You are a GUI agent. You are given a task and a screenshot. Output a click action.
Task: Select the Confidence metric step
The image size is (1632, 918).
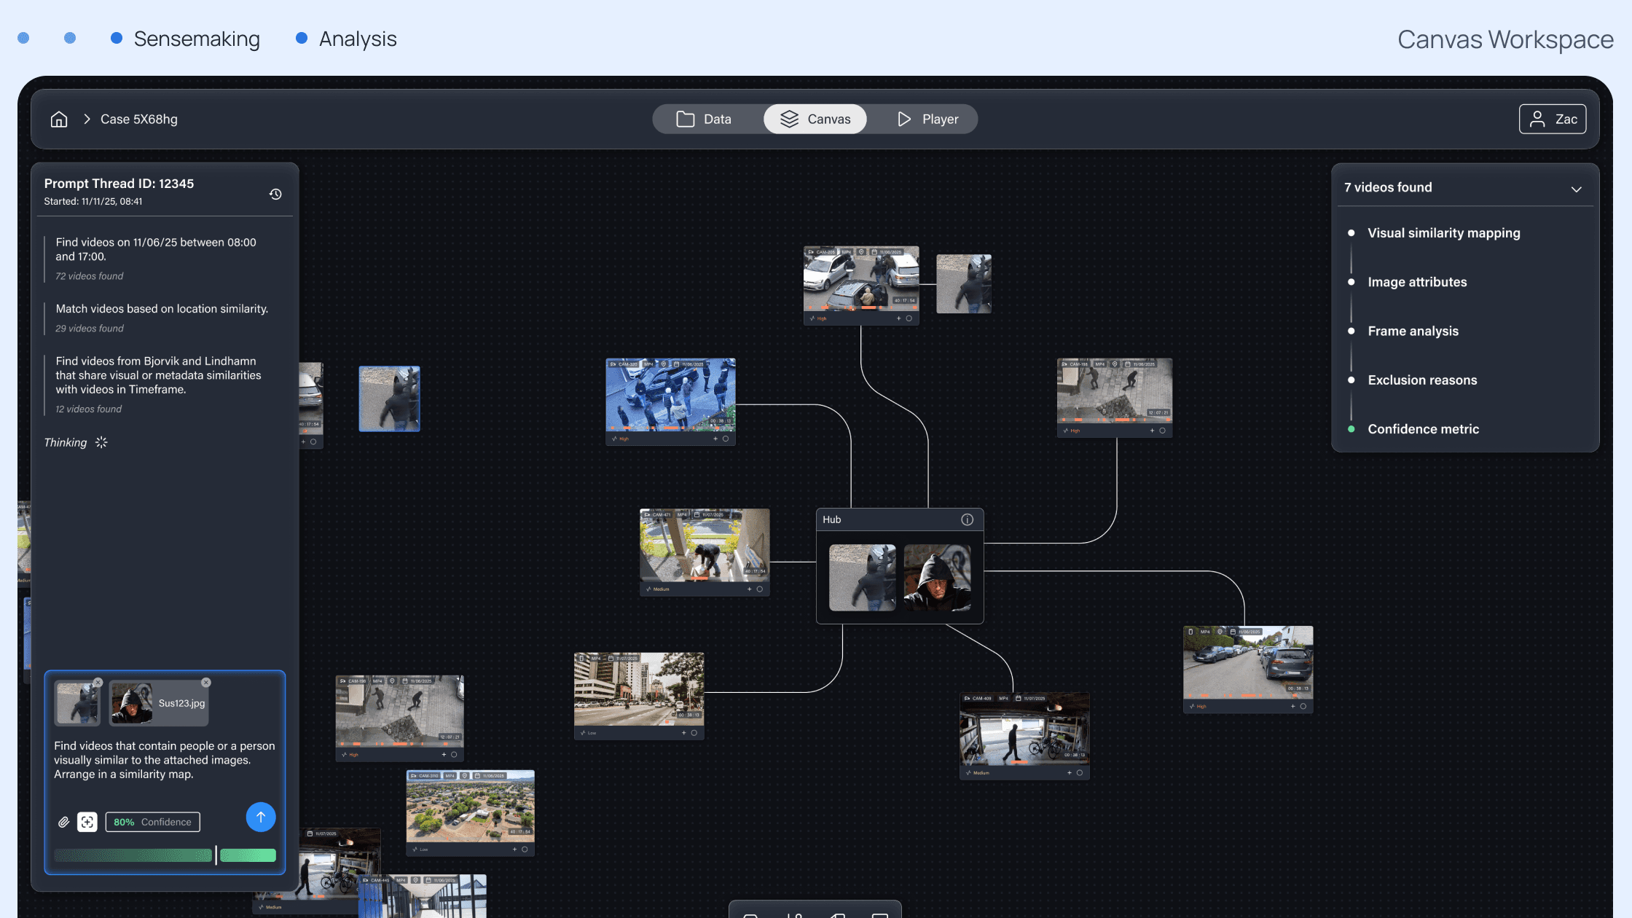(1423, 429)
